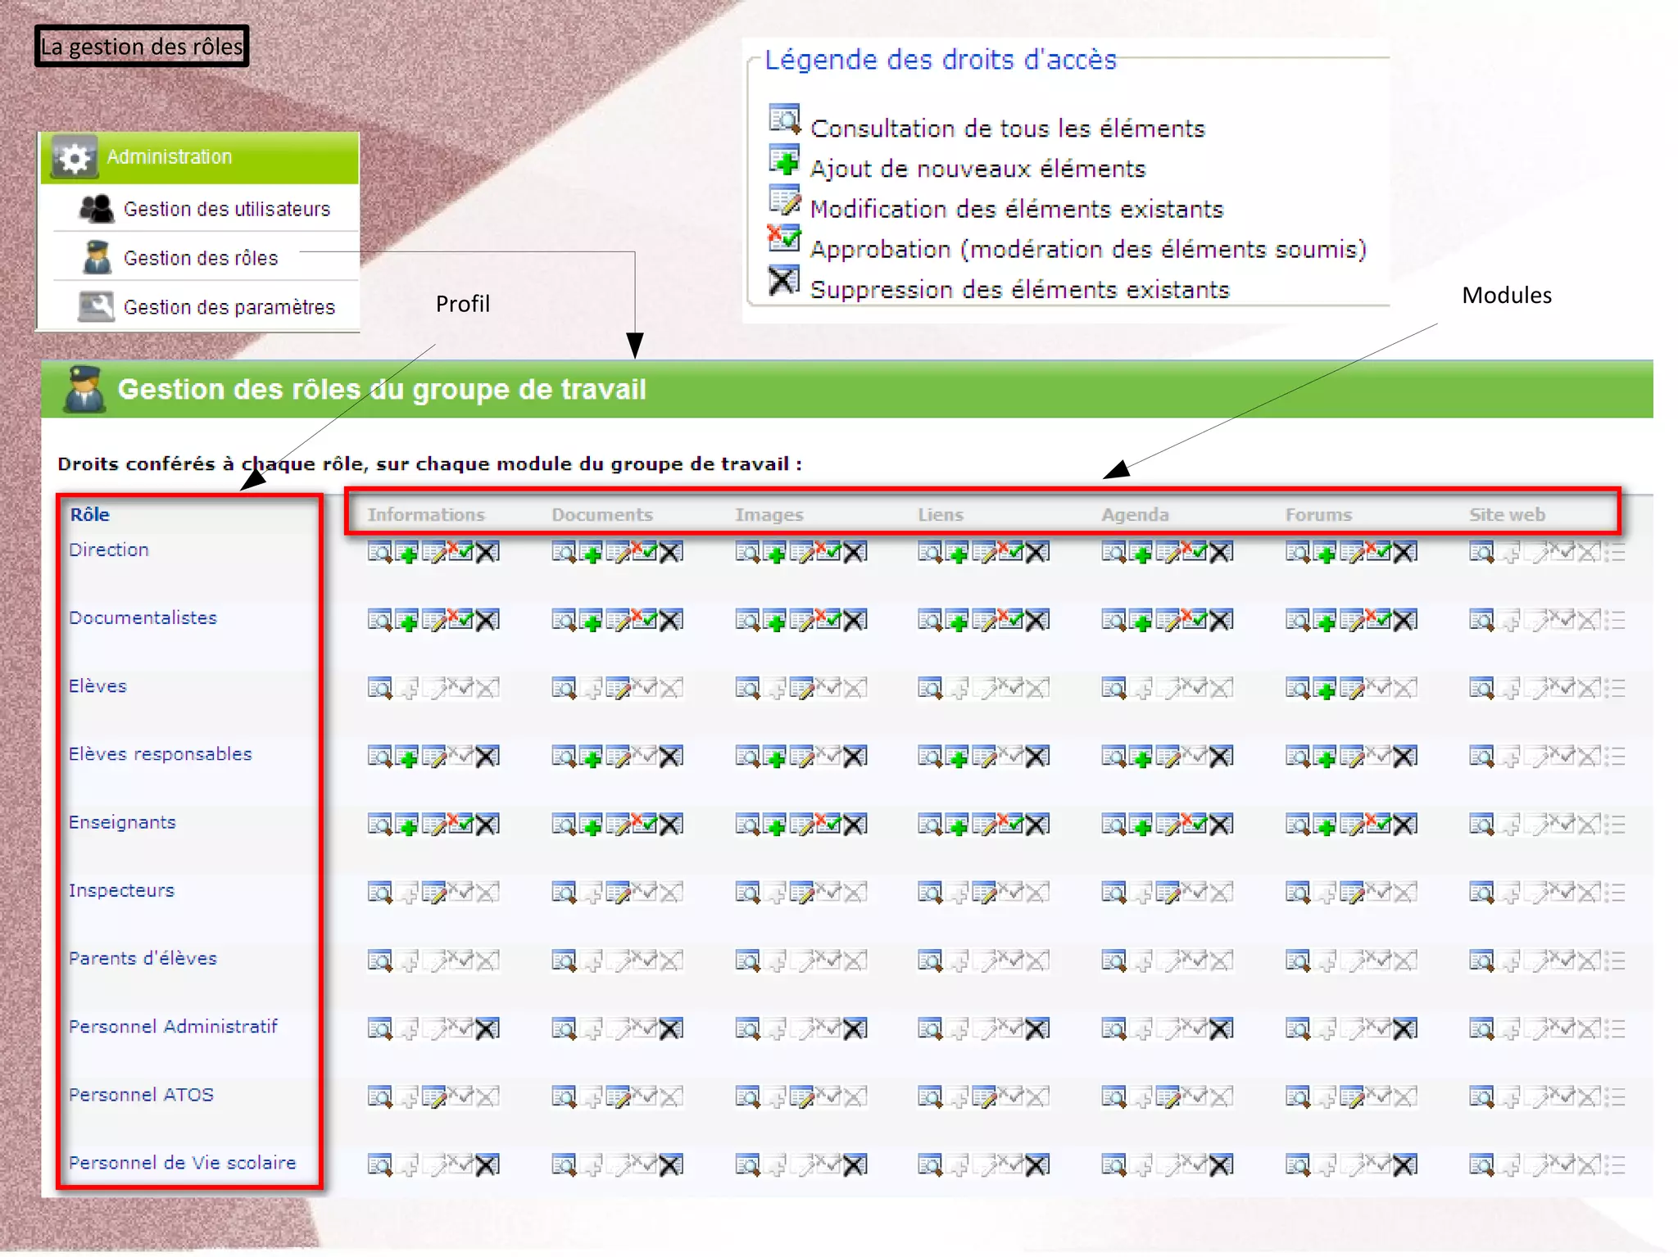Screen dimensions: 1678x1257
Task: Toggle Enseignants' approval right on Forums
Action: pyautogui.click(x=1379, y=825)
